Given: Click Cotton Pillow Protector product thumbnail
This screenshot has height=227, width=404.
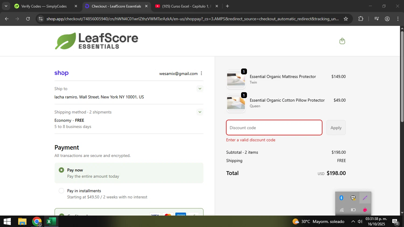Looking at the screenshot, I should (x=236, y=103).
